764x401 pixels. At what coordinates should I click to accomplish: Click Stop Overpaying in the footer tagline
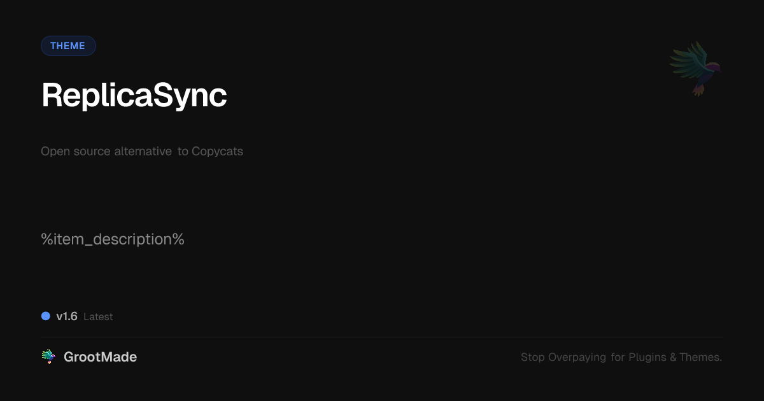[x=563, y=357]
